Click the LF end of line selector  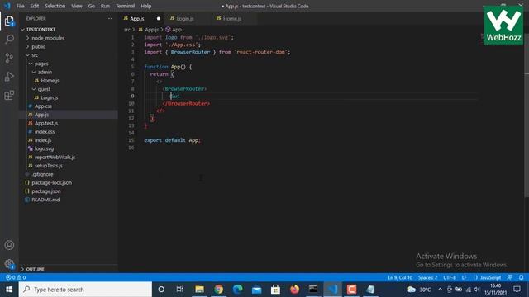[465, 277]
